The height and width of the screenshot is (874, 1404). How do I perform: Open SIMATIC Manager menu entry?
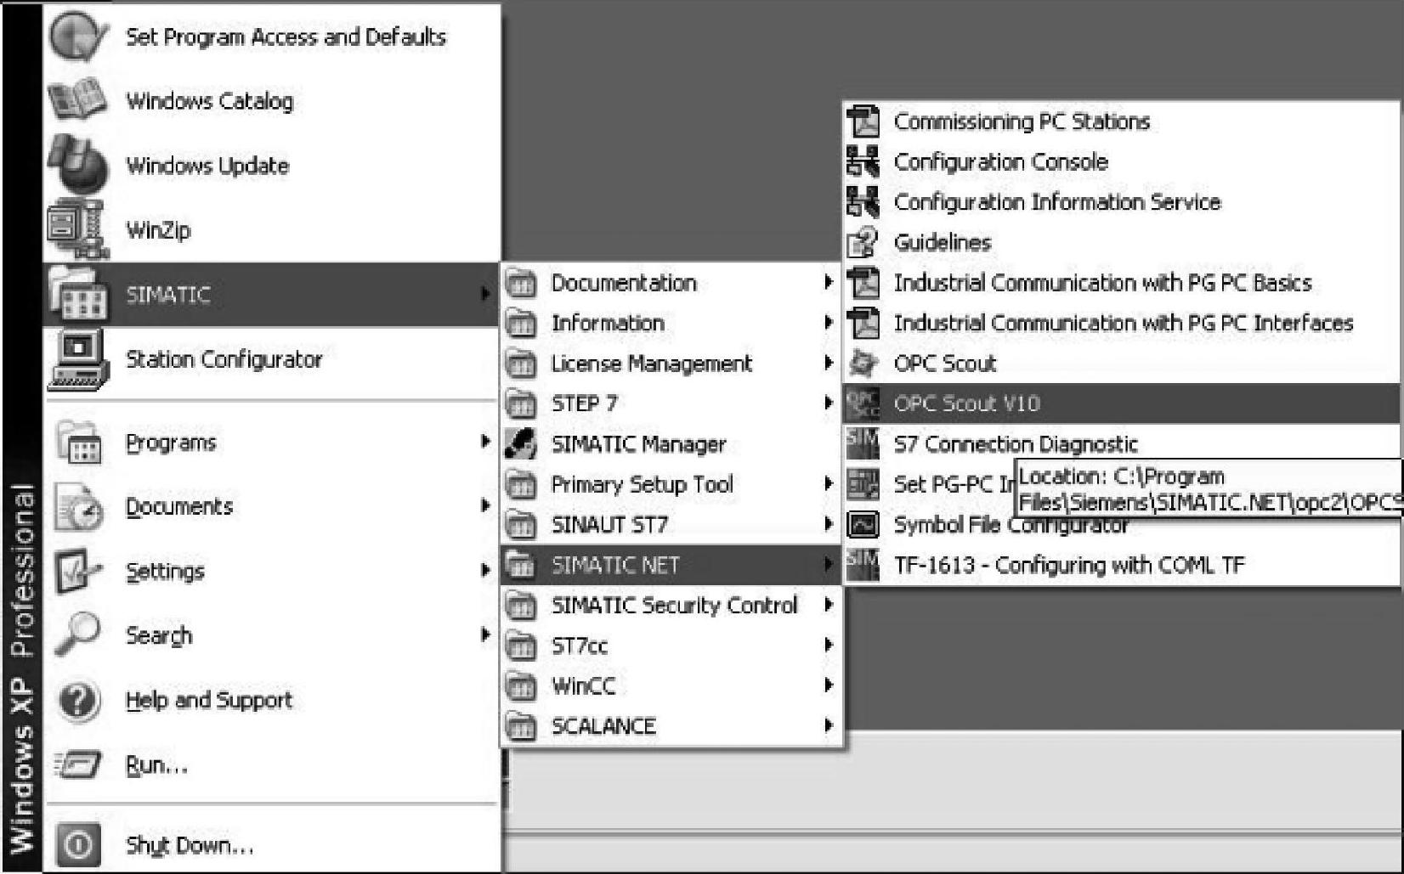(671, 443)
